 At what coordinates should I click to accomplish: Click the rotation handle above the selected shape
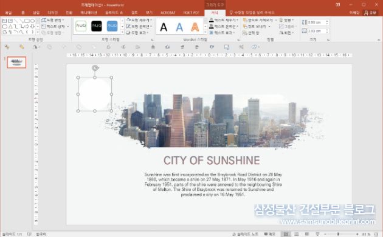pyautogui.click(x=95, y=68)
